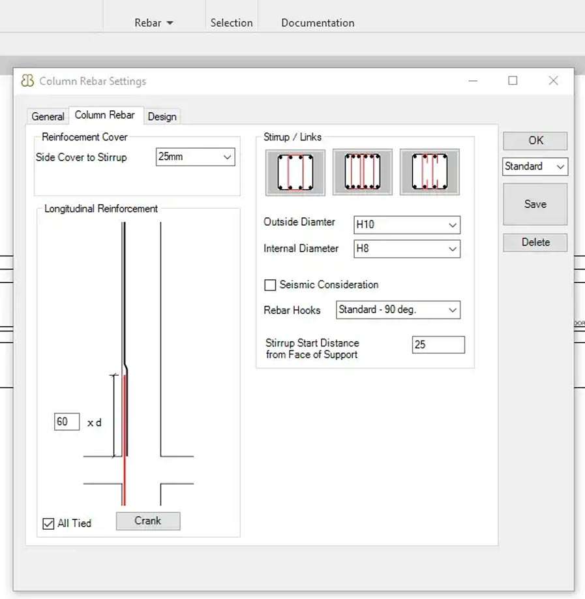Open Side Cover to Stirrup dropdown
This screenshot has height=599, width=585.
195,157
